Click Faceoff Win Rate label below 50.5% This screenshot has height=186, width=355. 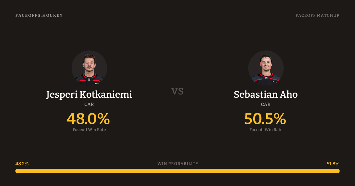tap(266, 130)
